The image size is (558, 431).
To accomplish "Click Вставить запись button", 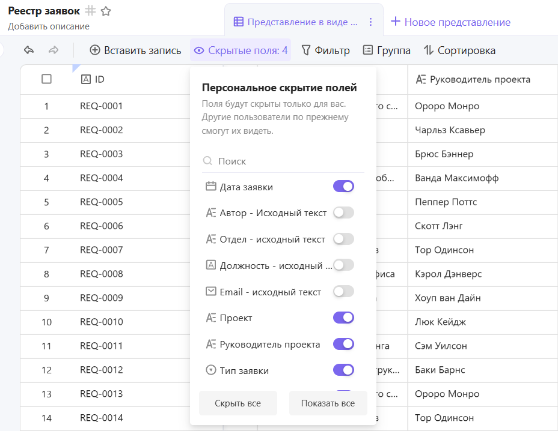I will click(x=135, y=50).
